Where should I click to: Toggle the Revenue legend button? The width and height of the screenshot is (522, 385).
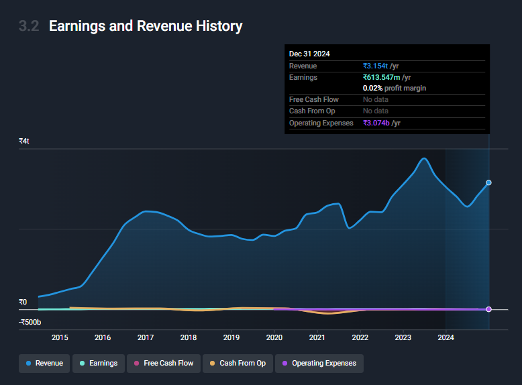click(44, 364)
